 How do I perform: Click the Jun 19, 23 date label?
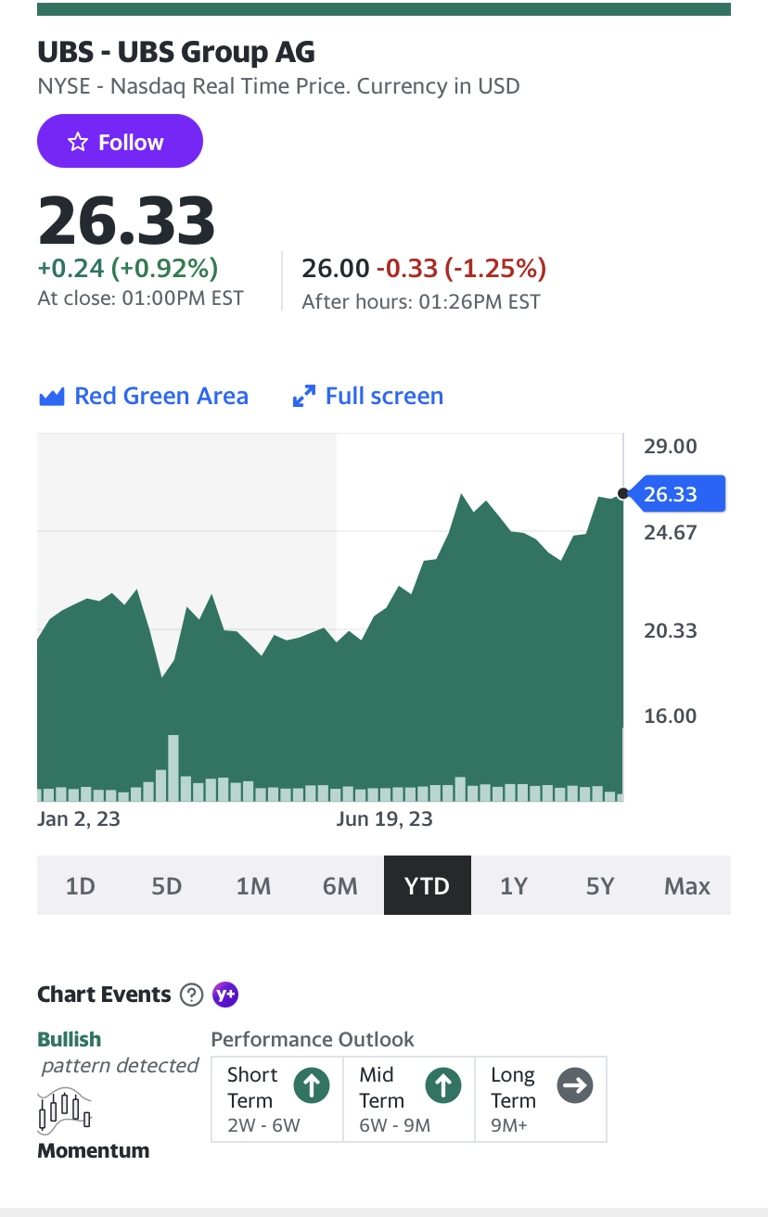[384, 818]
